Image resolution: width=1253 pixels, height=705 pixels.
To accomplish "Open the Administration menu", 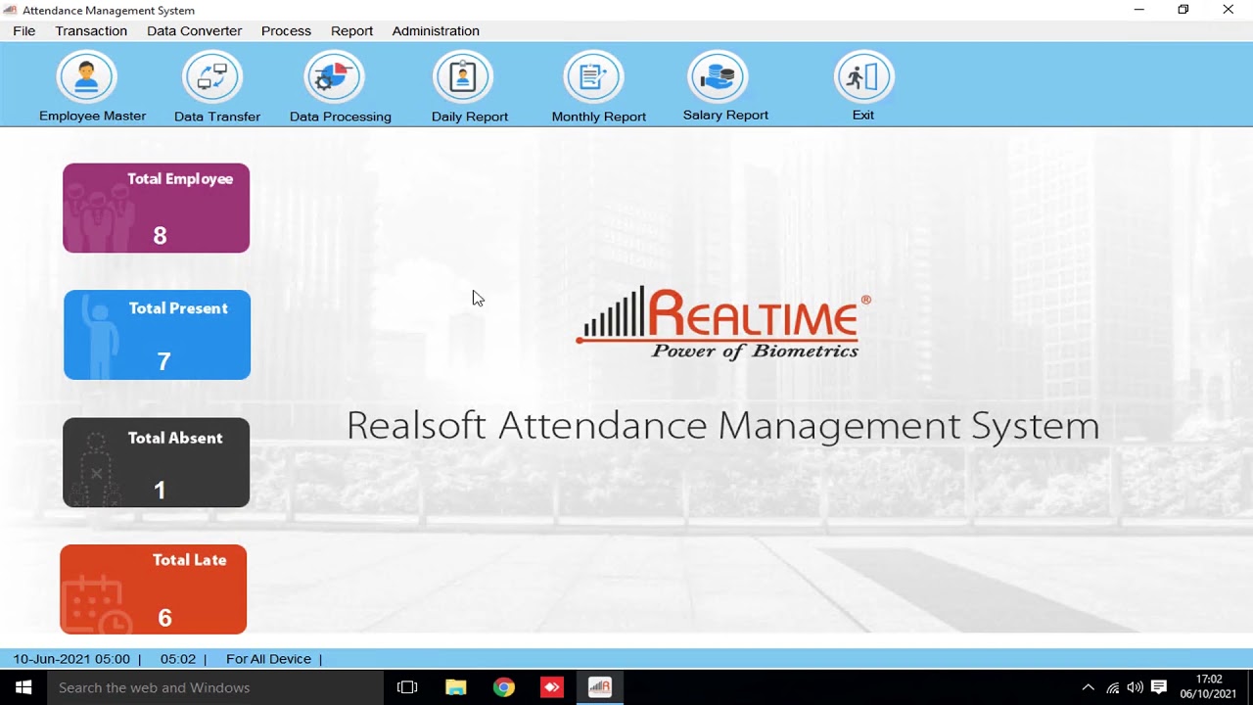I will pyautogui.click(x=436, y=31).
